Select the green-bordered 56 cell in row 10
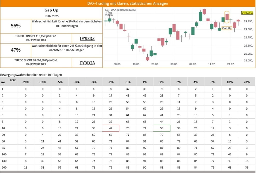 pos(162,128)
